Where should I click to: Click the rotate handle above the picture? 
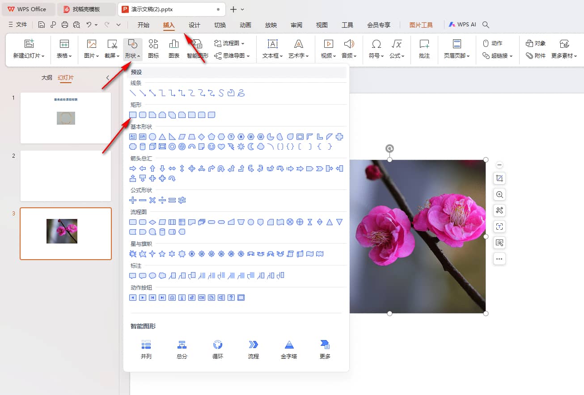point(389,148)
